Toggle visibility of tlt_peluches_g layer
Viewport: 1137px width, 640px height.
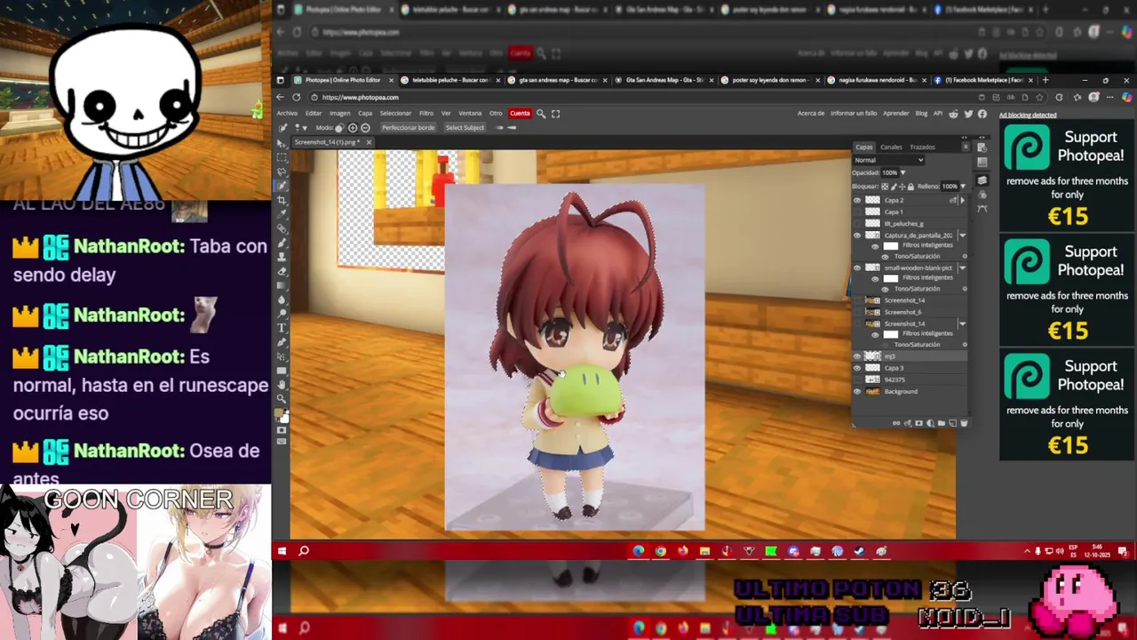coord(857,224)
